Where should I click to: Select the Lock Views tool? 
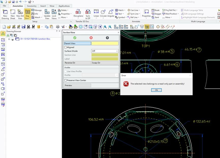(x=54, y=14)
